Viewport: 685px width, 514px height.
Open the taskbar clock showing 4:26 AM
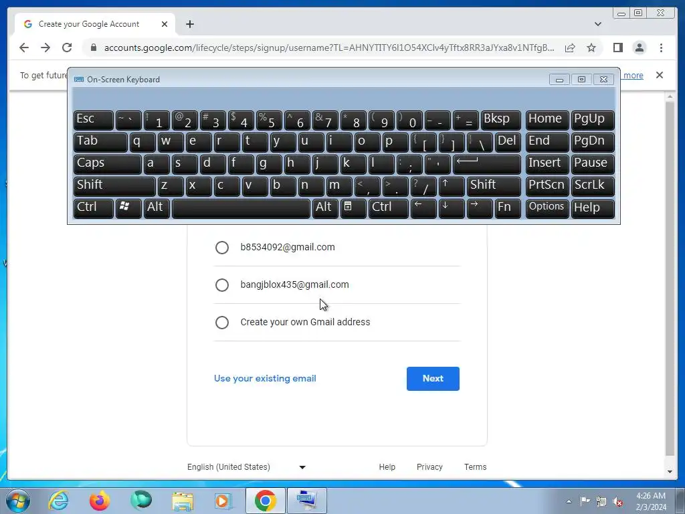pyautogui.click(x=651, y=501)
